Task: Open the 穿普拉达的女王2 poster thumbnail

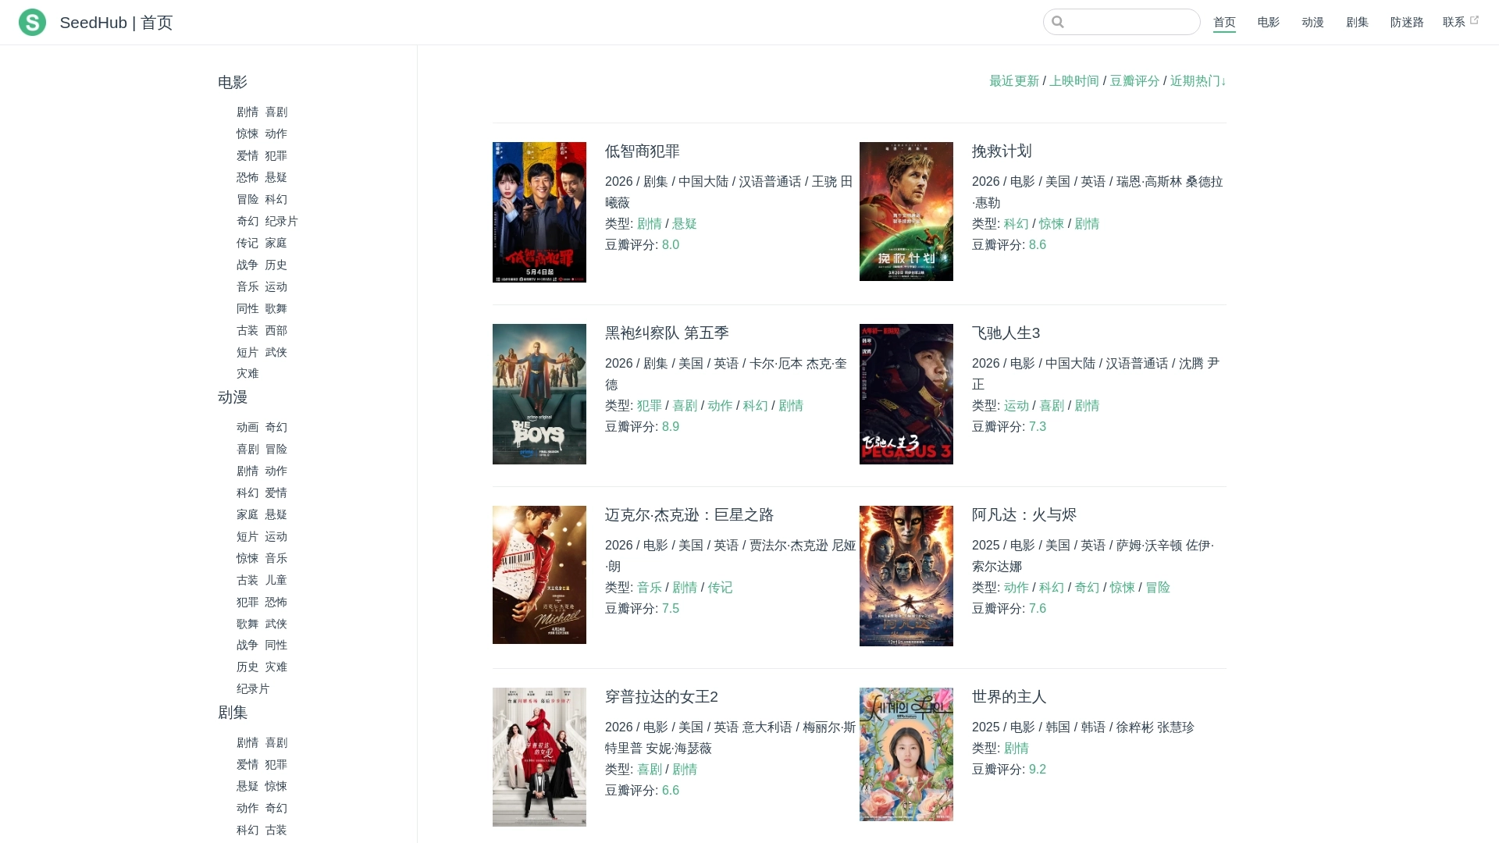Action: click(539, 757)
